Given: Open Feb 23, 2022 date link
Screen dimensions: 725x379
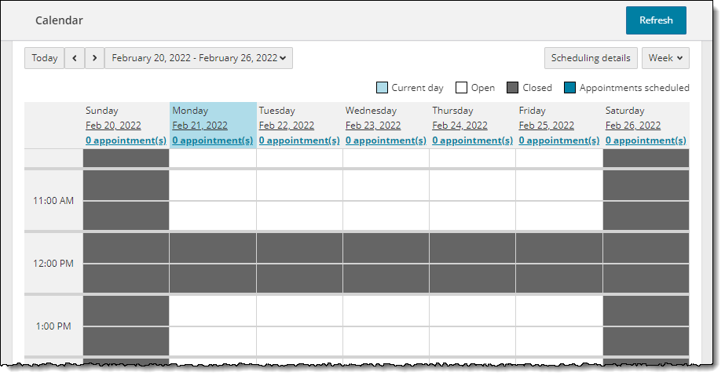Looking at the screenshot, I should [x=372, y=126].
